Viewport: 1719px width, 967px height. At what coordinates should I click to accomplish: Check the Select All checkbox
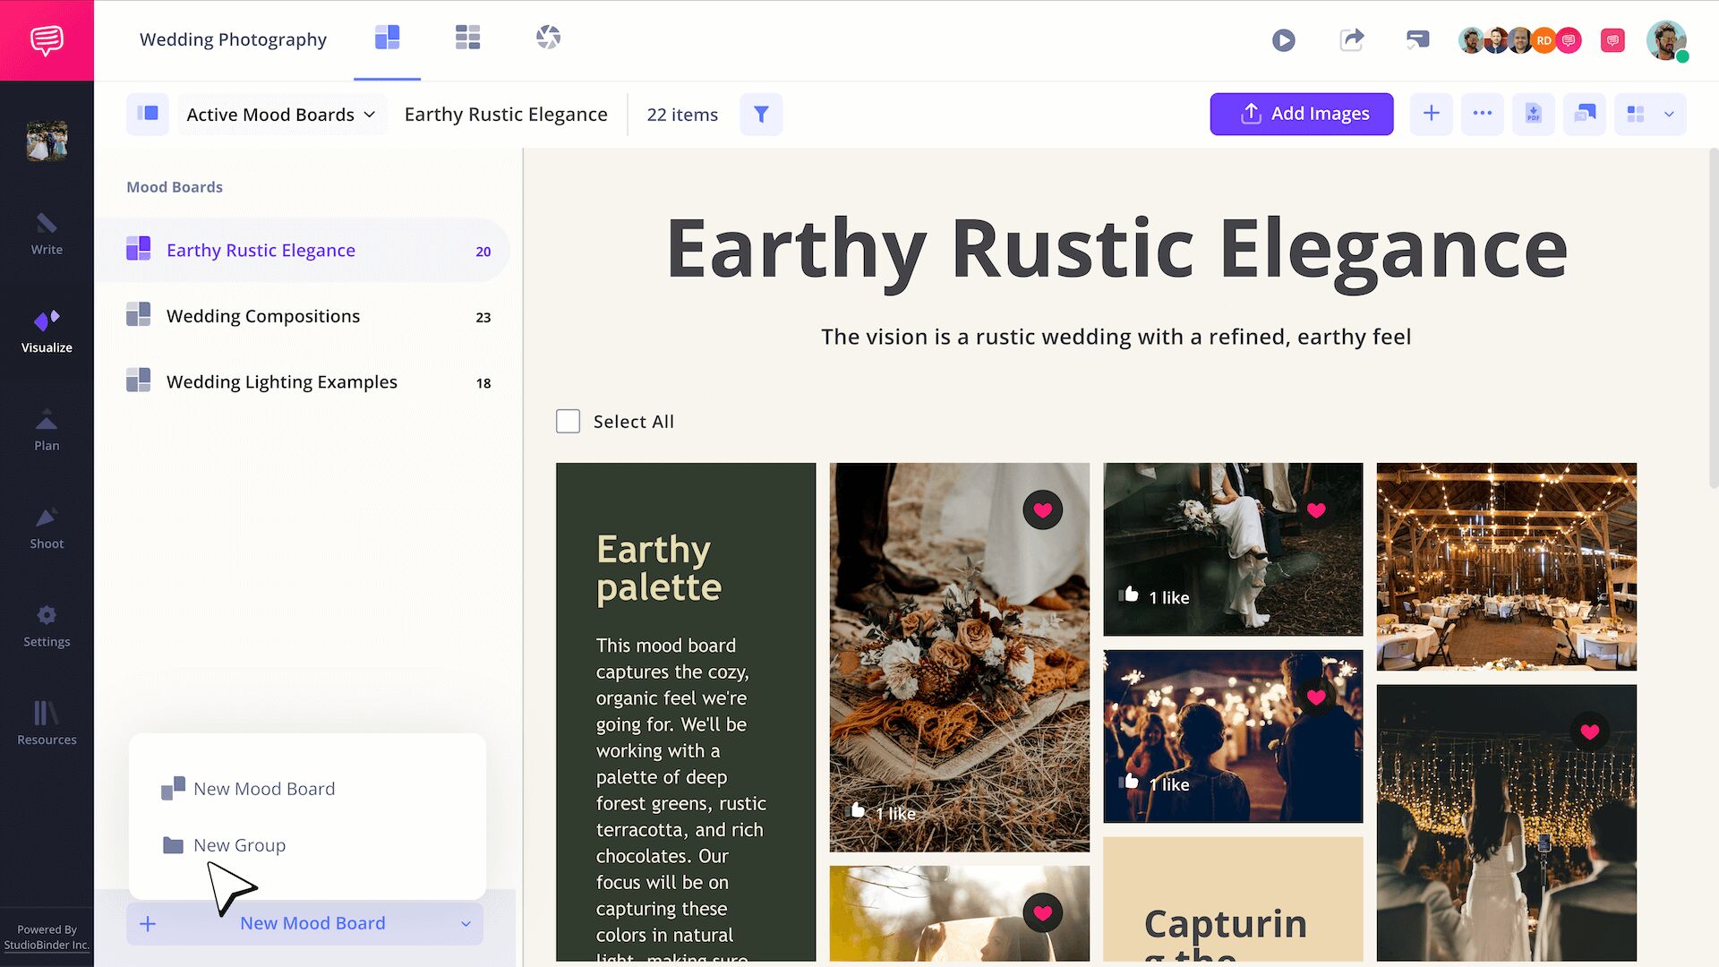(568, 422)
